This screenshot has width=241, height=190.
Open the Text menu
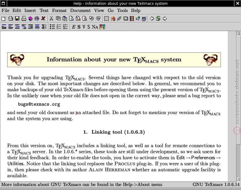(x=44, y=10)
